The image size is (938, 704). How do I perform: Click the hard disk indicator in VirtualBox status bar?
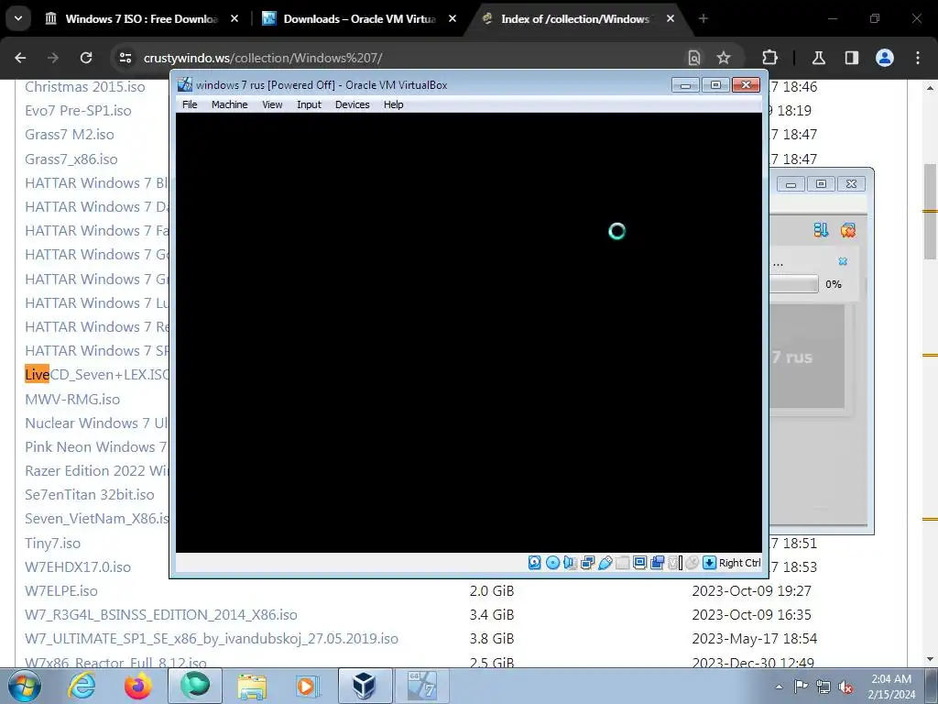click(534, 563)
